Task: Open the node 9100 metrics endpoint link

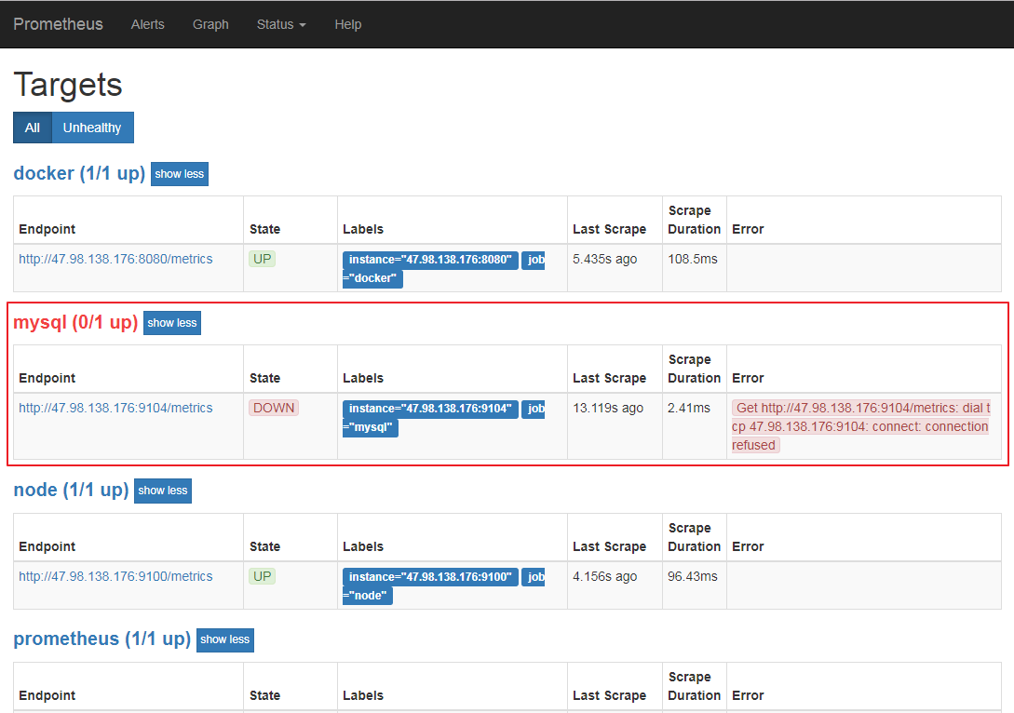Action: click(x=115, y=576)
